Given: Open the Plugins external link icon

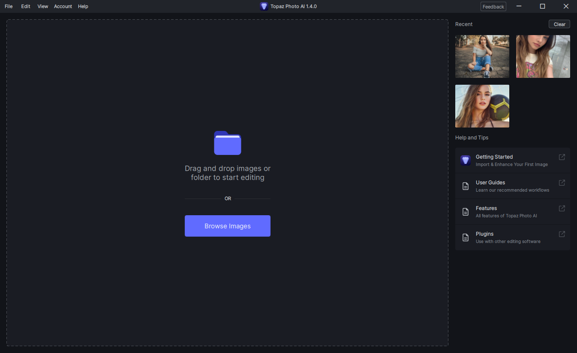Looking at the screenshot, I should [x=562, y=234].
